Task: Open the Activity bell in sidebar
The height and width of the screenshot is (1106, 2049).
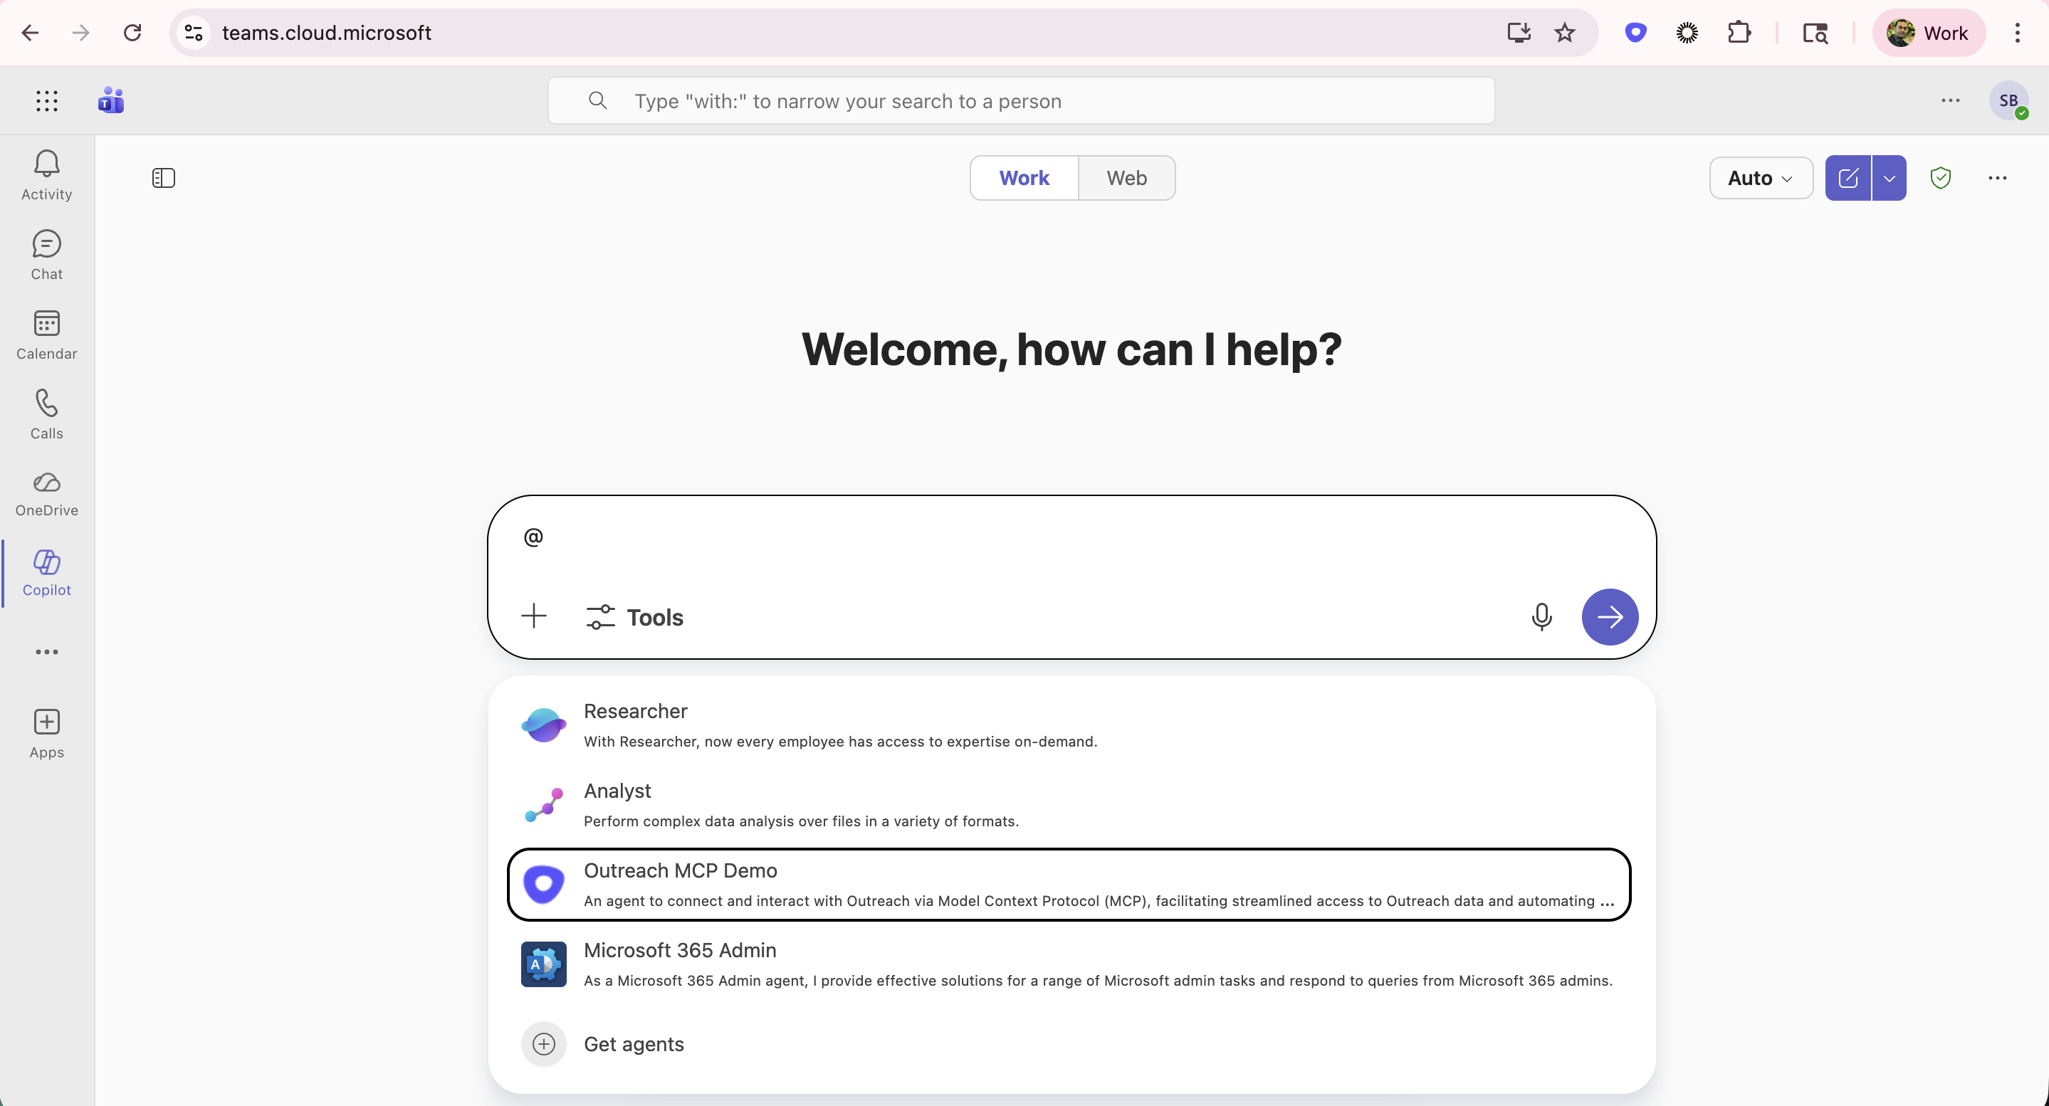Action: (x=46, y=175)
